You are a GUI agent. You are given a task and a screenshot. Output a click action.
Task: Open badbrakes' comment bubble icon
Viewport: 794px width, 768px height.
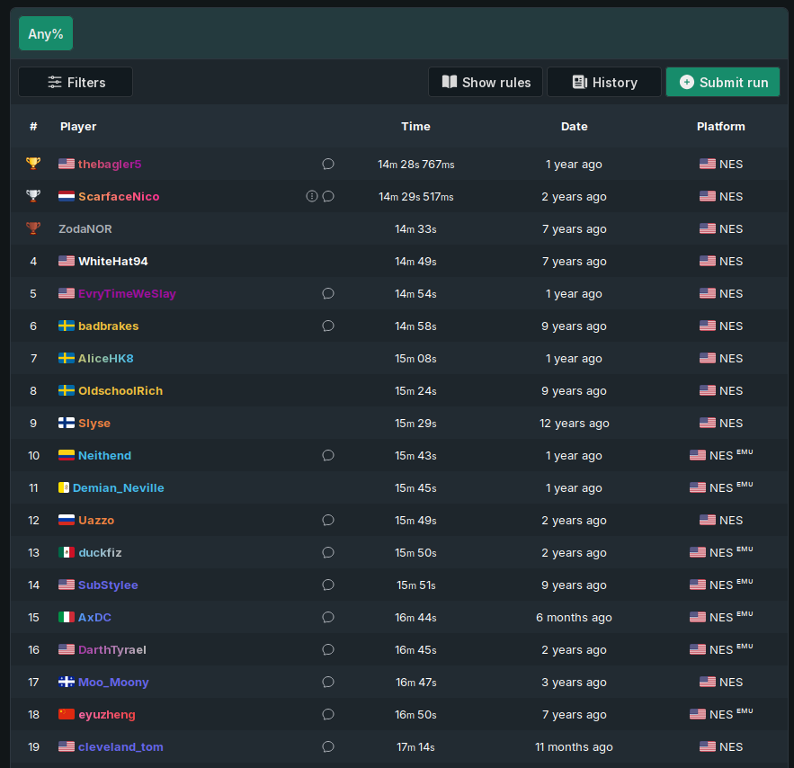[x=328, y=326]
